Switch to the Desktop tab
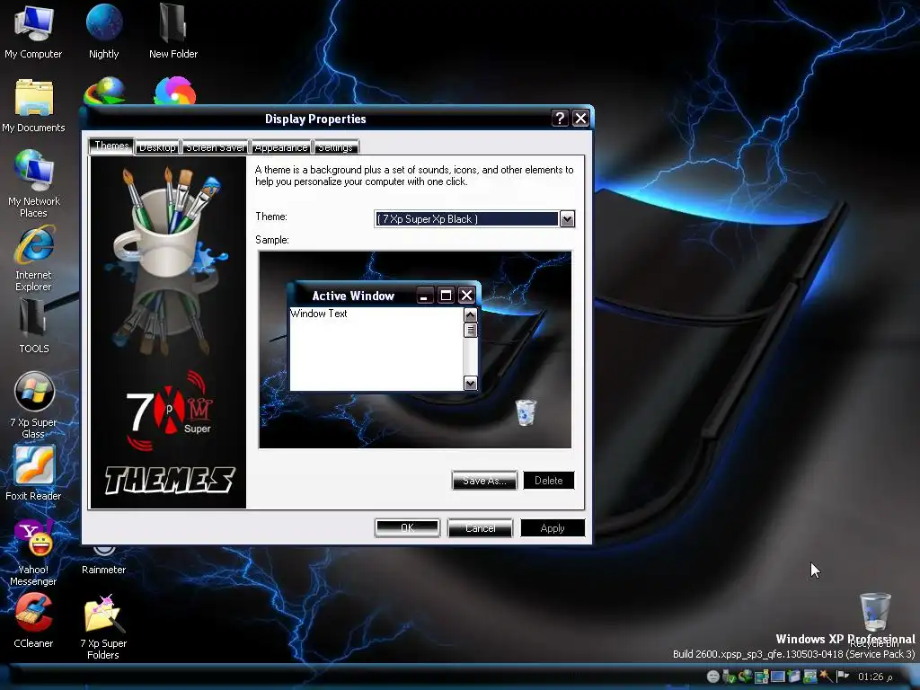Viewport: 920px width, 690px height. 157,147
